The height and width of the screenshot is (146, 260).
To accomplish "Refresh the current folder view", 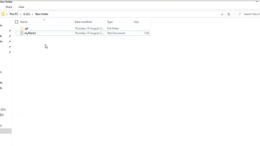I will [x=229, y=14].
